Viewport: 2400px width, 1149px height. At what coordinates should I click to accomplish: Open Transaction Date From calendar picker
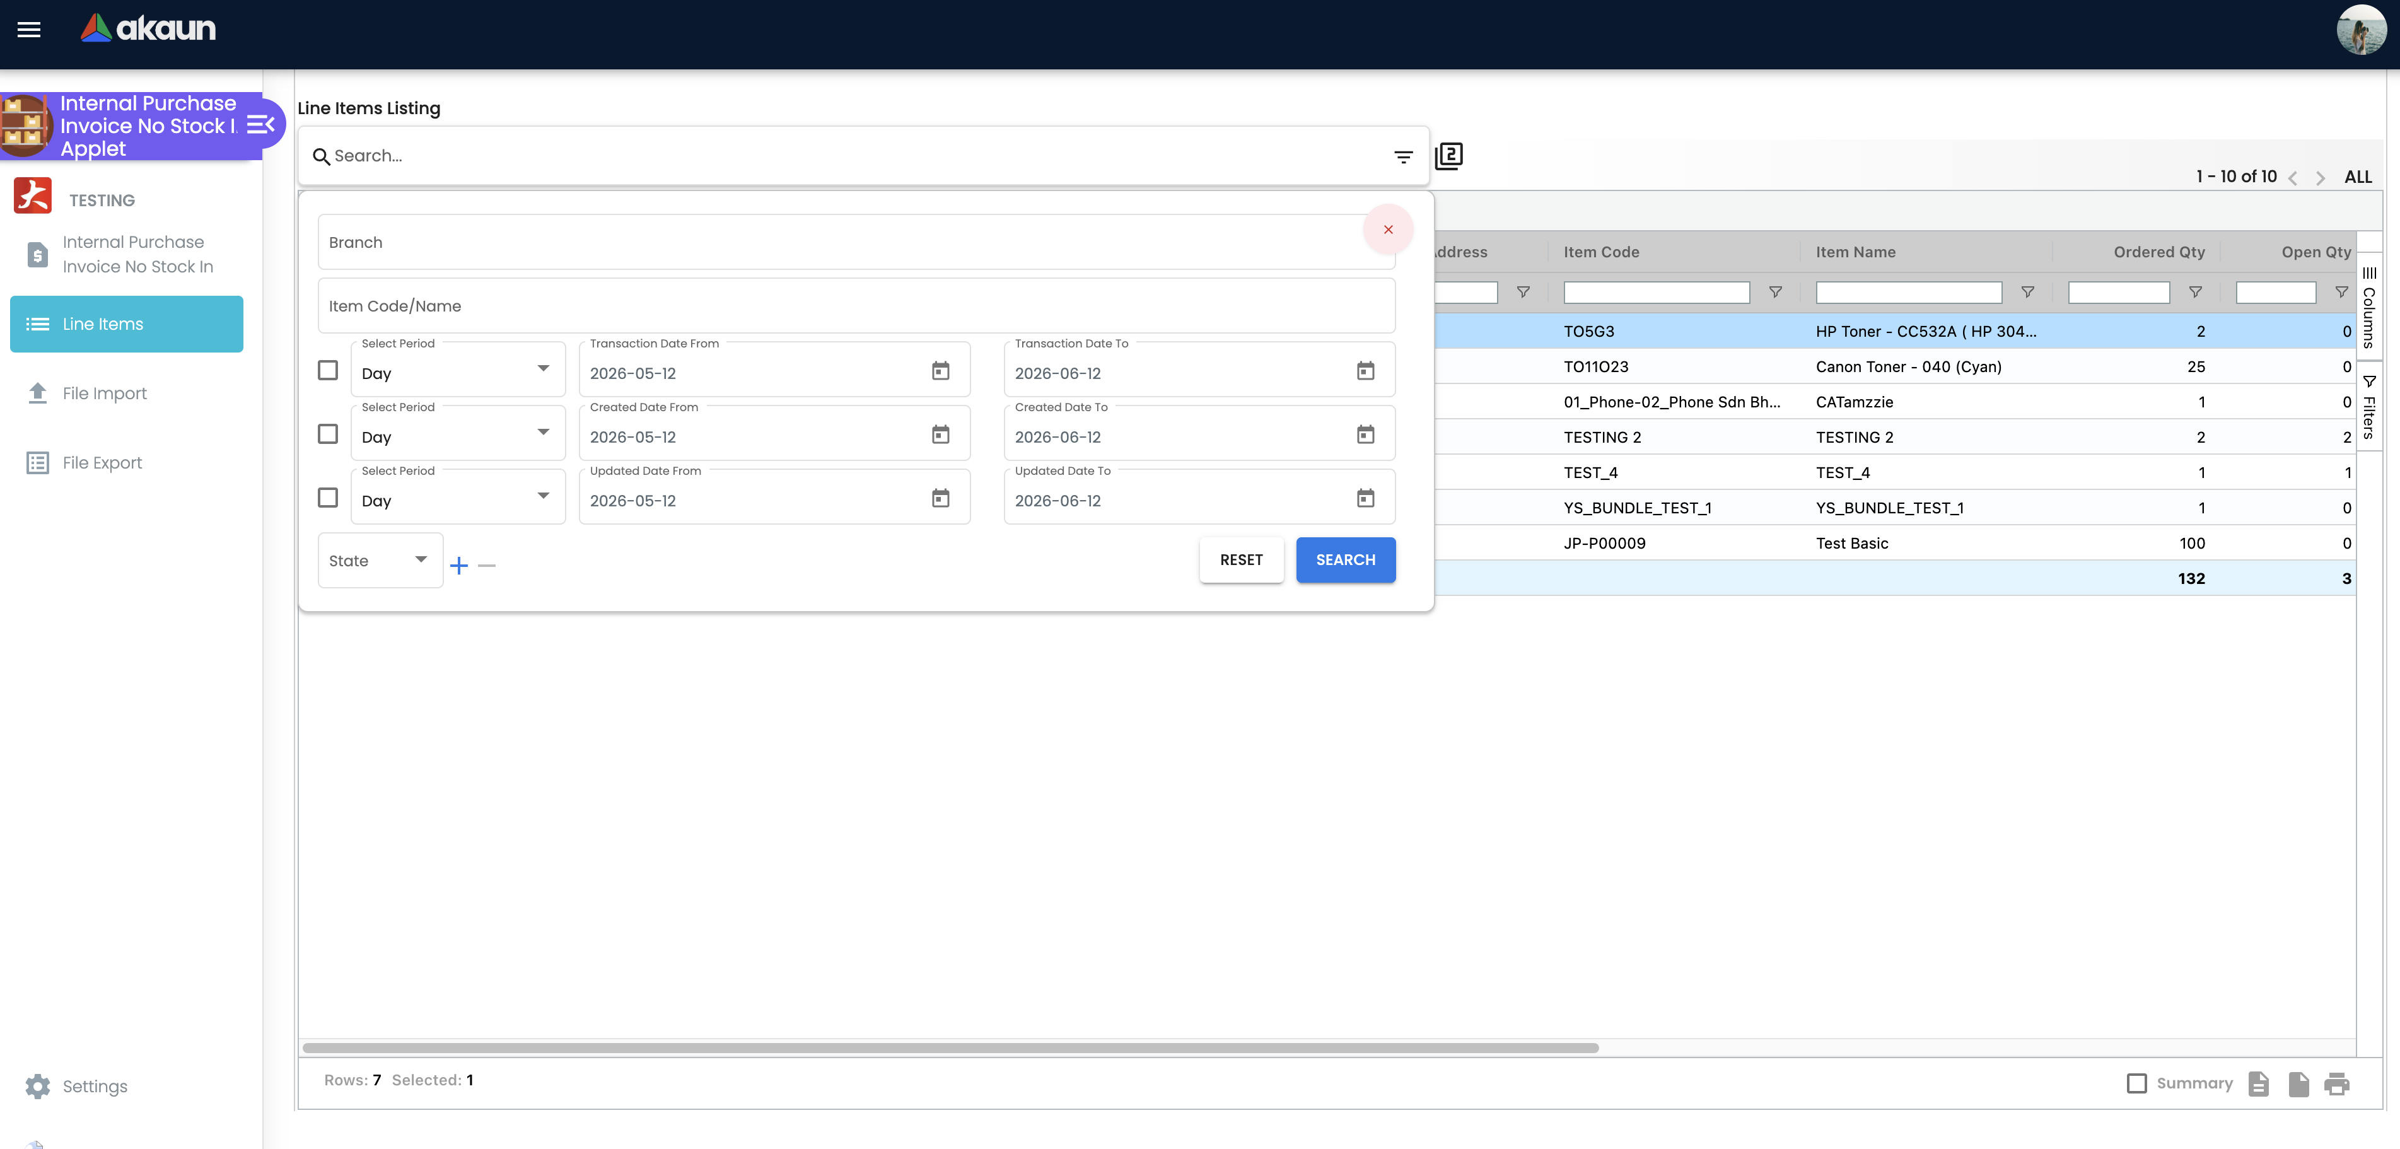[x=941, y=371]
